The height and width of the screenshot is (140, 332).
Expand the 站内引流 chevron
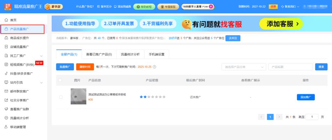[41, 82]
